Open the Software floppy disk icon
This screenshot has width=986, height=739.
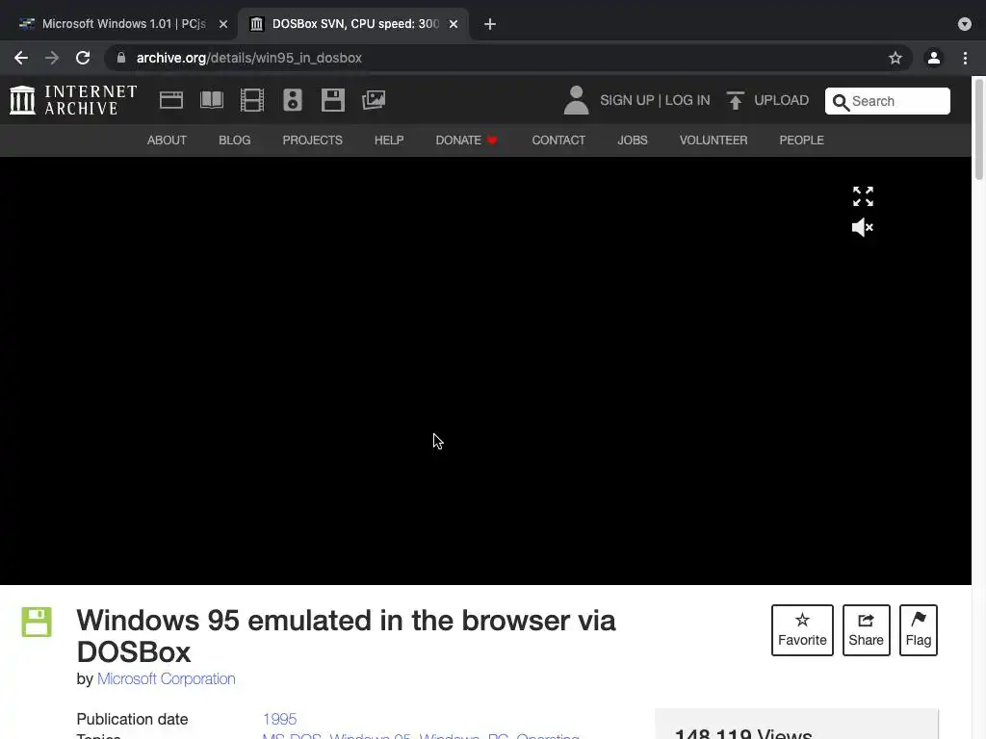[x=332, y=100]
